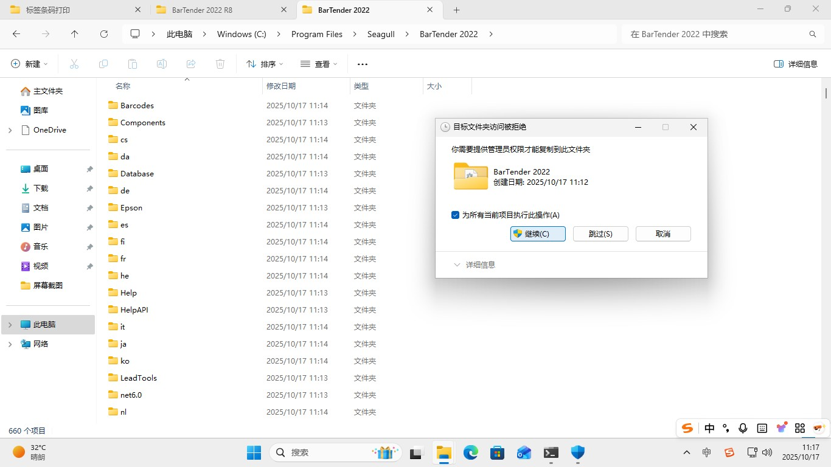The image size is (831, 467).
Task: Click Seagull in the address breadcrumb
Action: point(381,34)
